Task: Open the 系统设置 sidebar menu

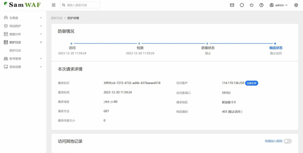Action: coord(23,67)
